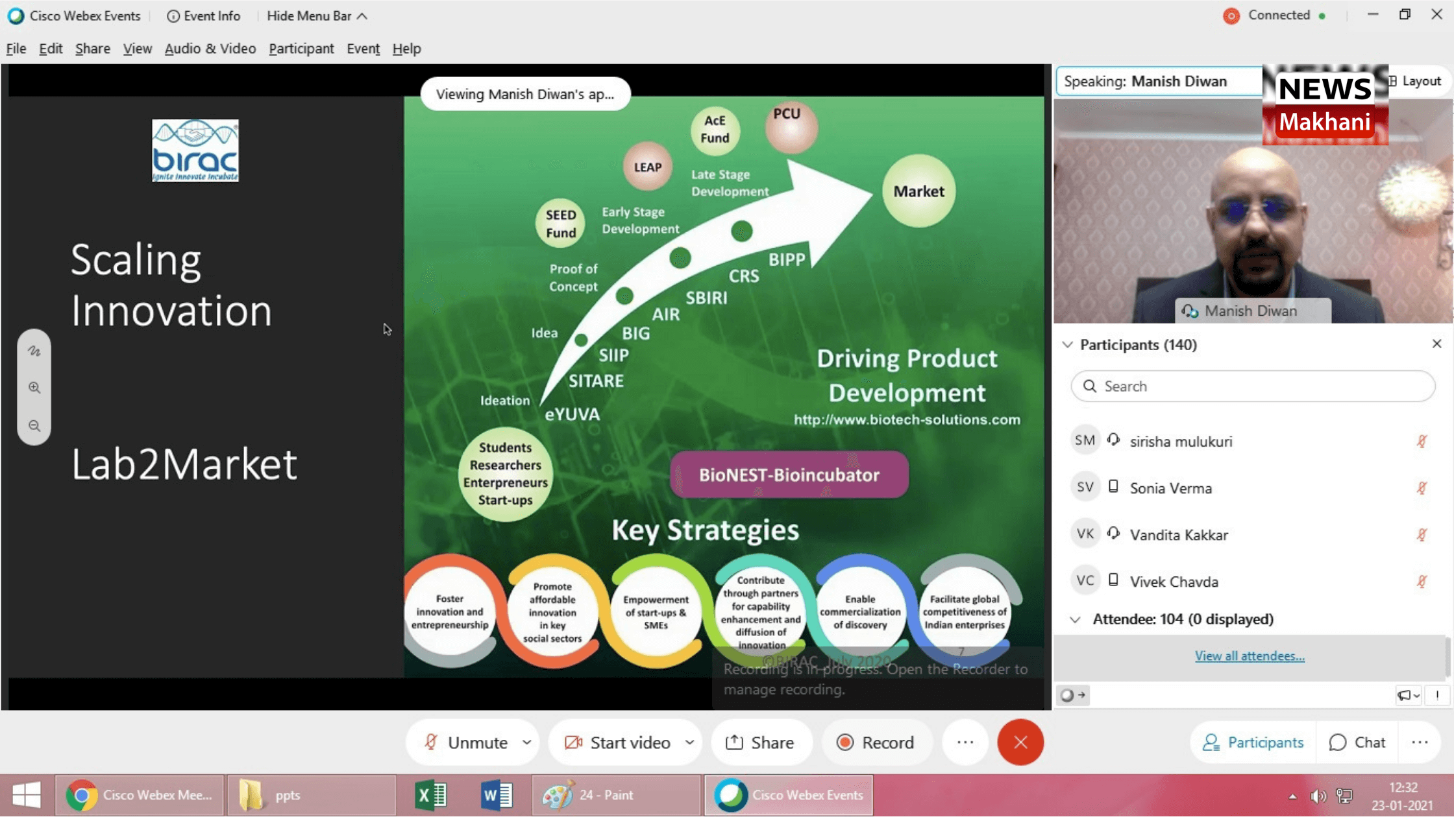
Task: Open Excel from the taskbar
Action: click(430, 795)
